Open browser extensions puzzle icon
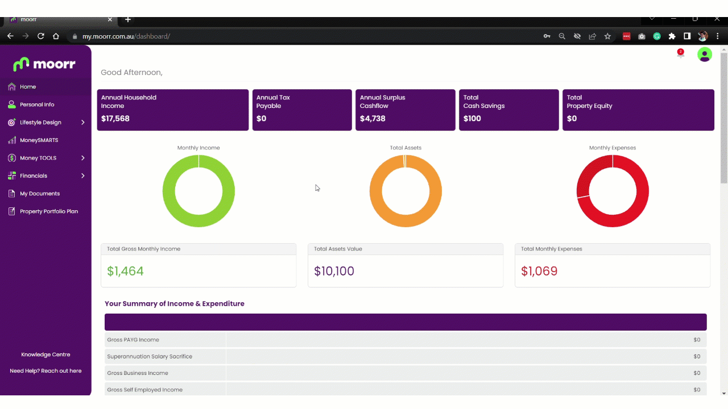This screenshot has width=728, height=409. (672, 36)
